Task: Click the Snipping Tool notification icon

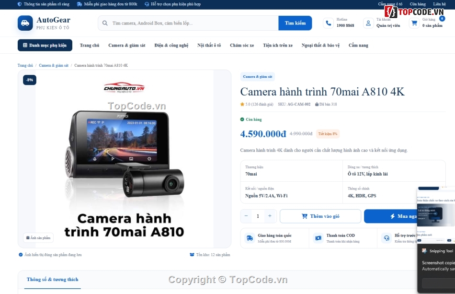Action: click(424, 251)
